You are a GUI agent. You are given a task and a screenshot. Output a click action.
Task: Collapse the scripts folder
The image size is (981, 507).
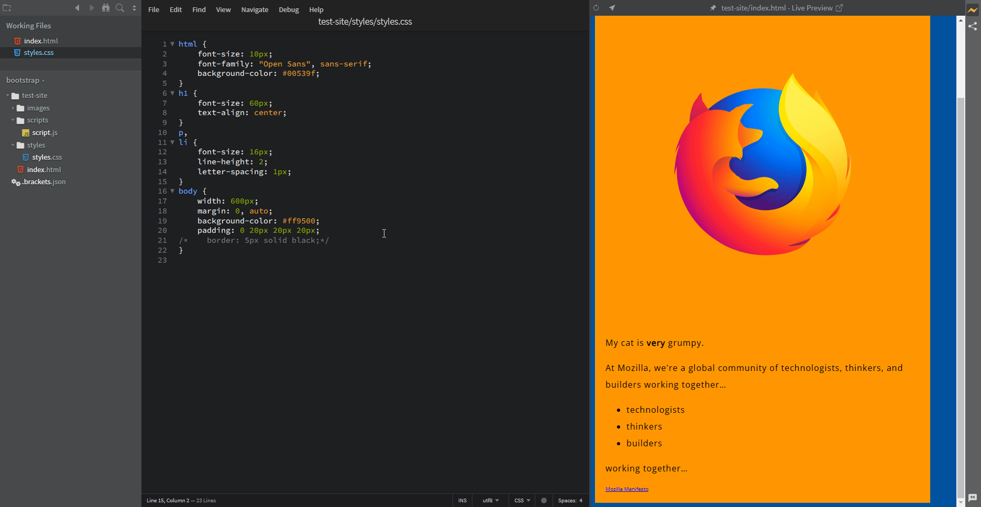point(13,120)
